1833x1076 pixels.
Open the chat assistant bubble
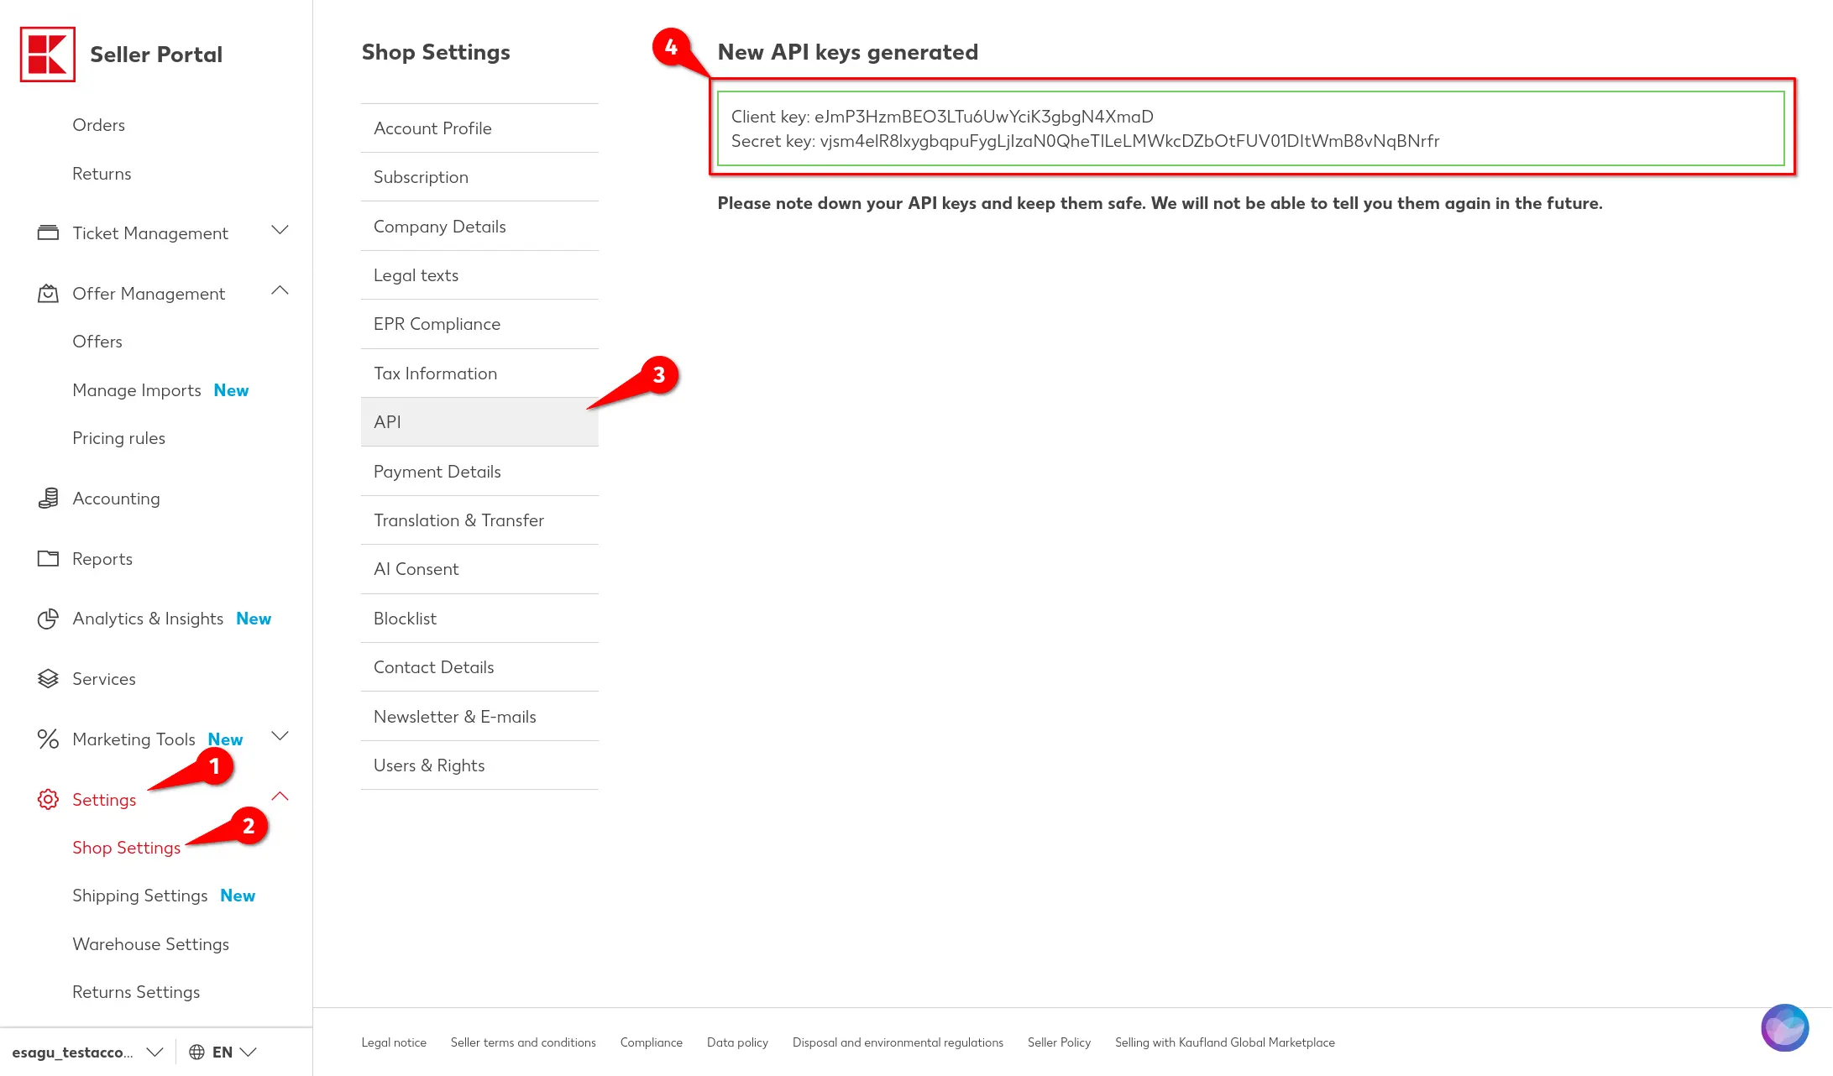point(1784,1027)
